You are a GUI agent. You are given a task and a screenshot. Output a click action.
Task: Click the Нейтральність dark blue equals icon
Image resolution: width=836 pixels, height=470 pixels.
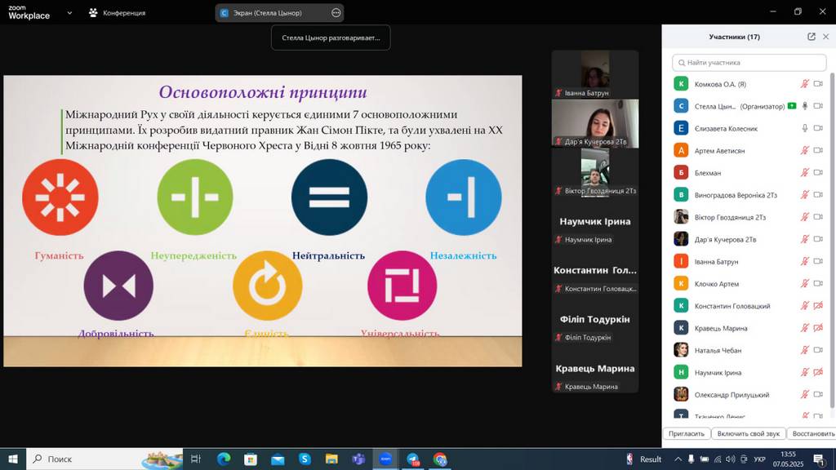pyautogui.click(x=330, y=197)
